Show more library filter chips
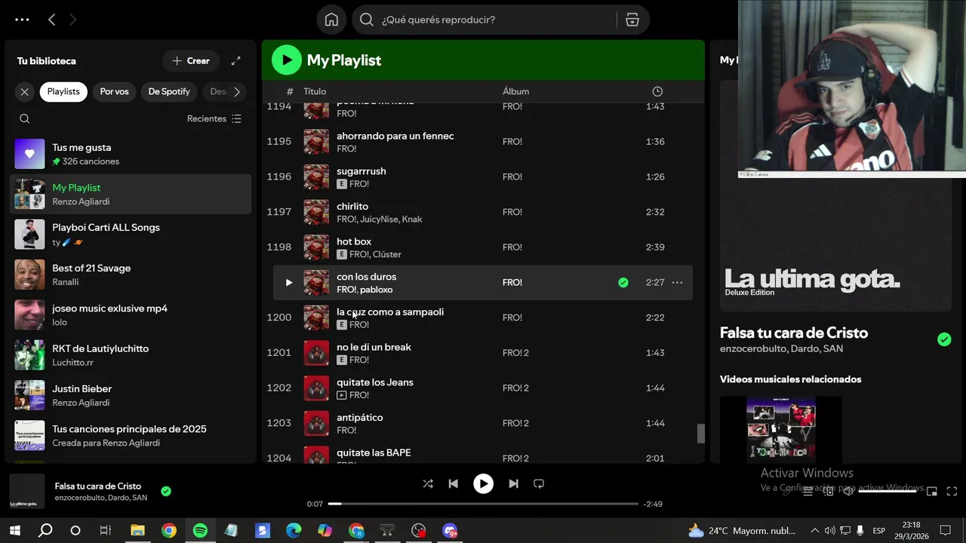Viewport: 966px width, 543px height. pyautogui.click(x=237, y=91)
